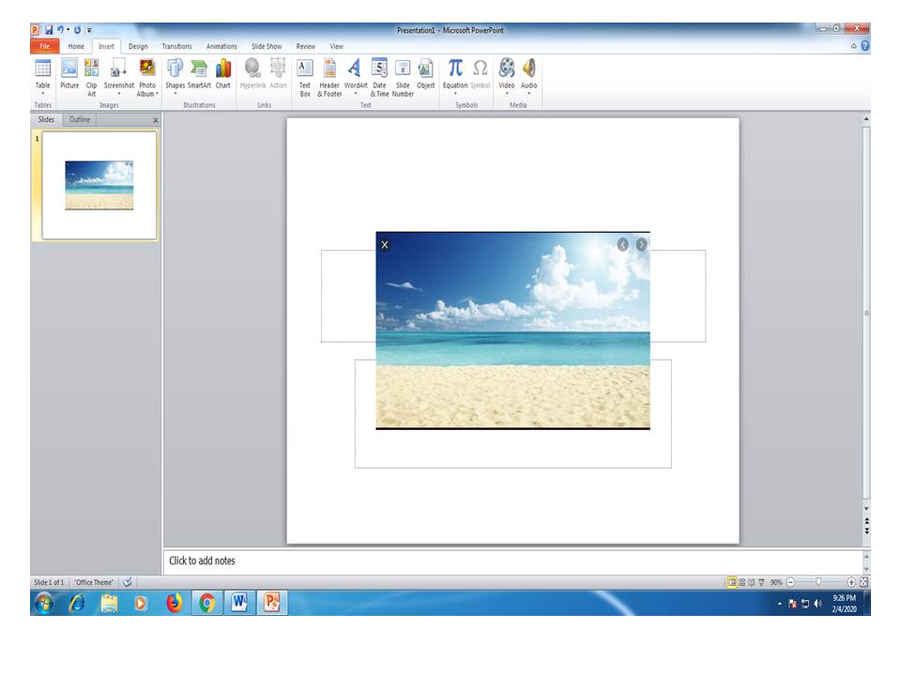This screenshot has width=901, height=676.
Task: Click the zoom slider handle
Action: pyautogui.click(x=818, y=582)
